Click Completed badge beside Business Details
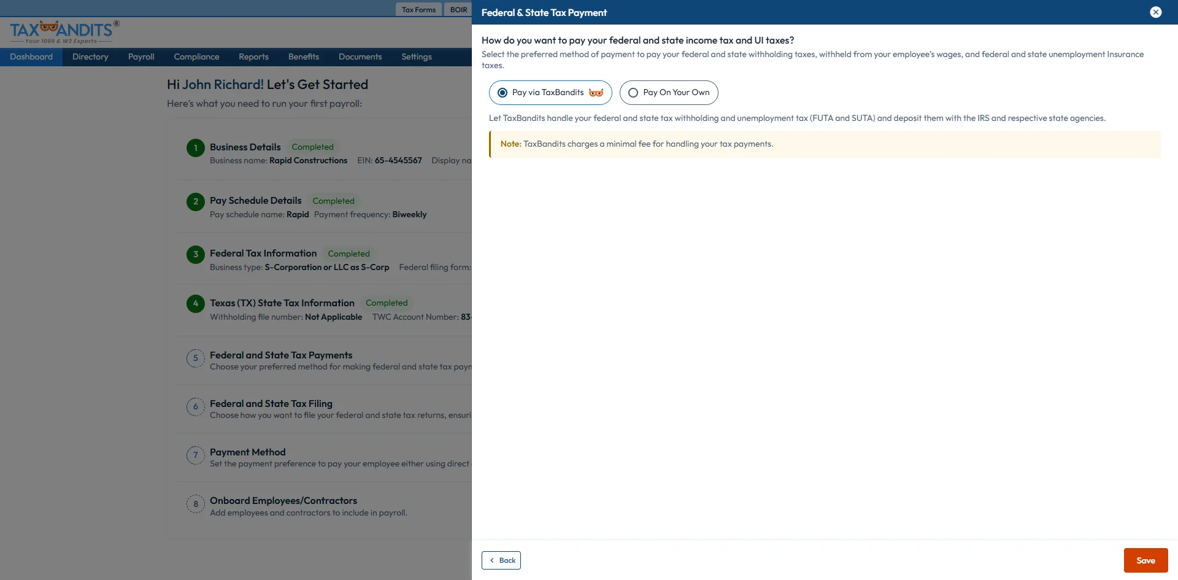Viewport: 1178px width, 580px height. (312, 147)
